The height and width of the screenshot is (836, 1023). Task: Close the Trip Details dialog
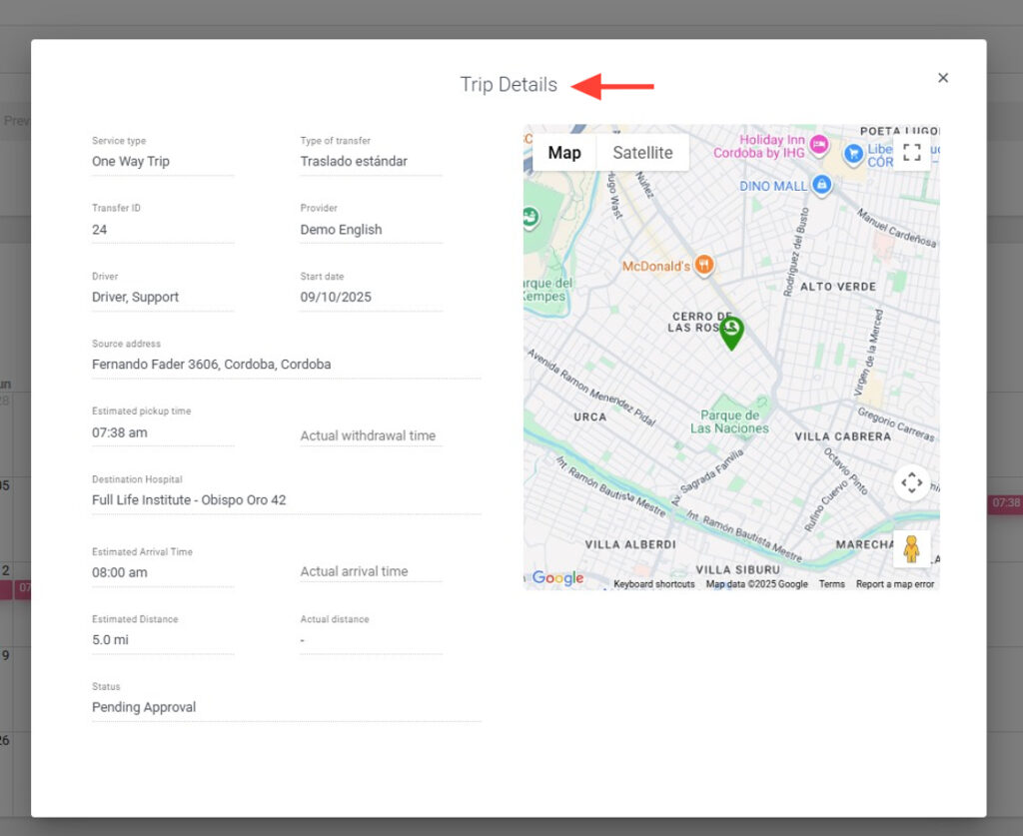942,78
